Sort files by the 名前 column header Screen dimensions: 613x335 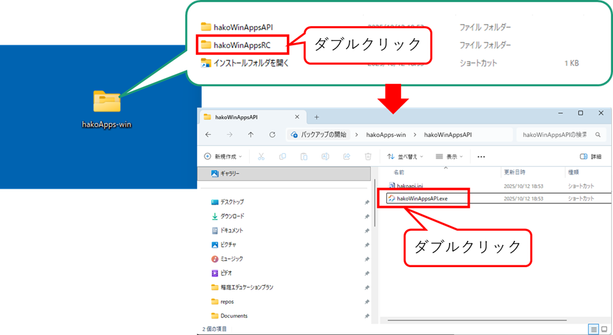[x=399, y=172]
